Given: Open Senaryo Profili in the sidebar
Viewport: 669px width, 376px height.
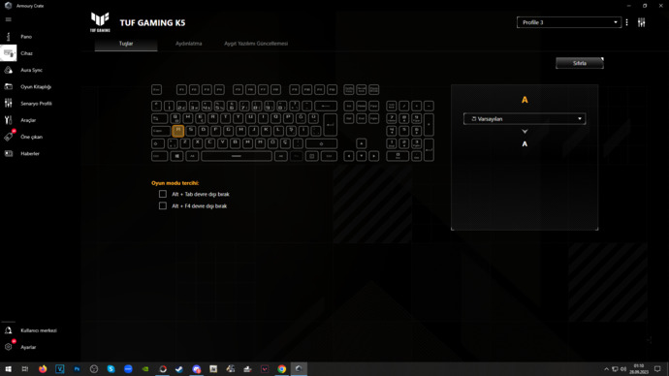Looking at the screenshot, I should click(x=36, y=104).
